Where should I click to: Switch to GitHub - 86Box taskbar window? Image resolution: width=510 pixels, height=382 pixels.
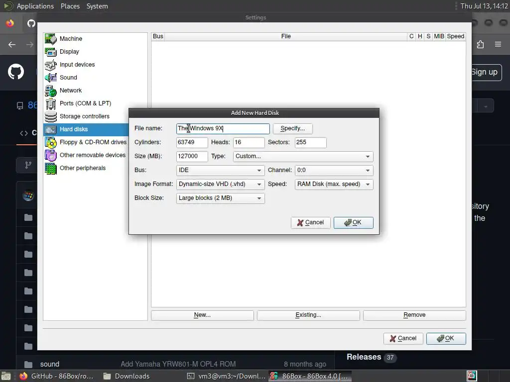(57, 376)
